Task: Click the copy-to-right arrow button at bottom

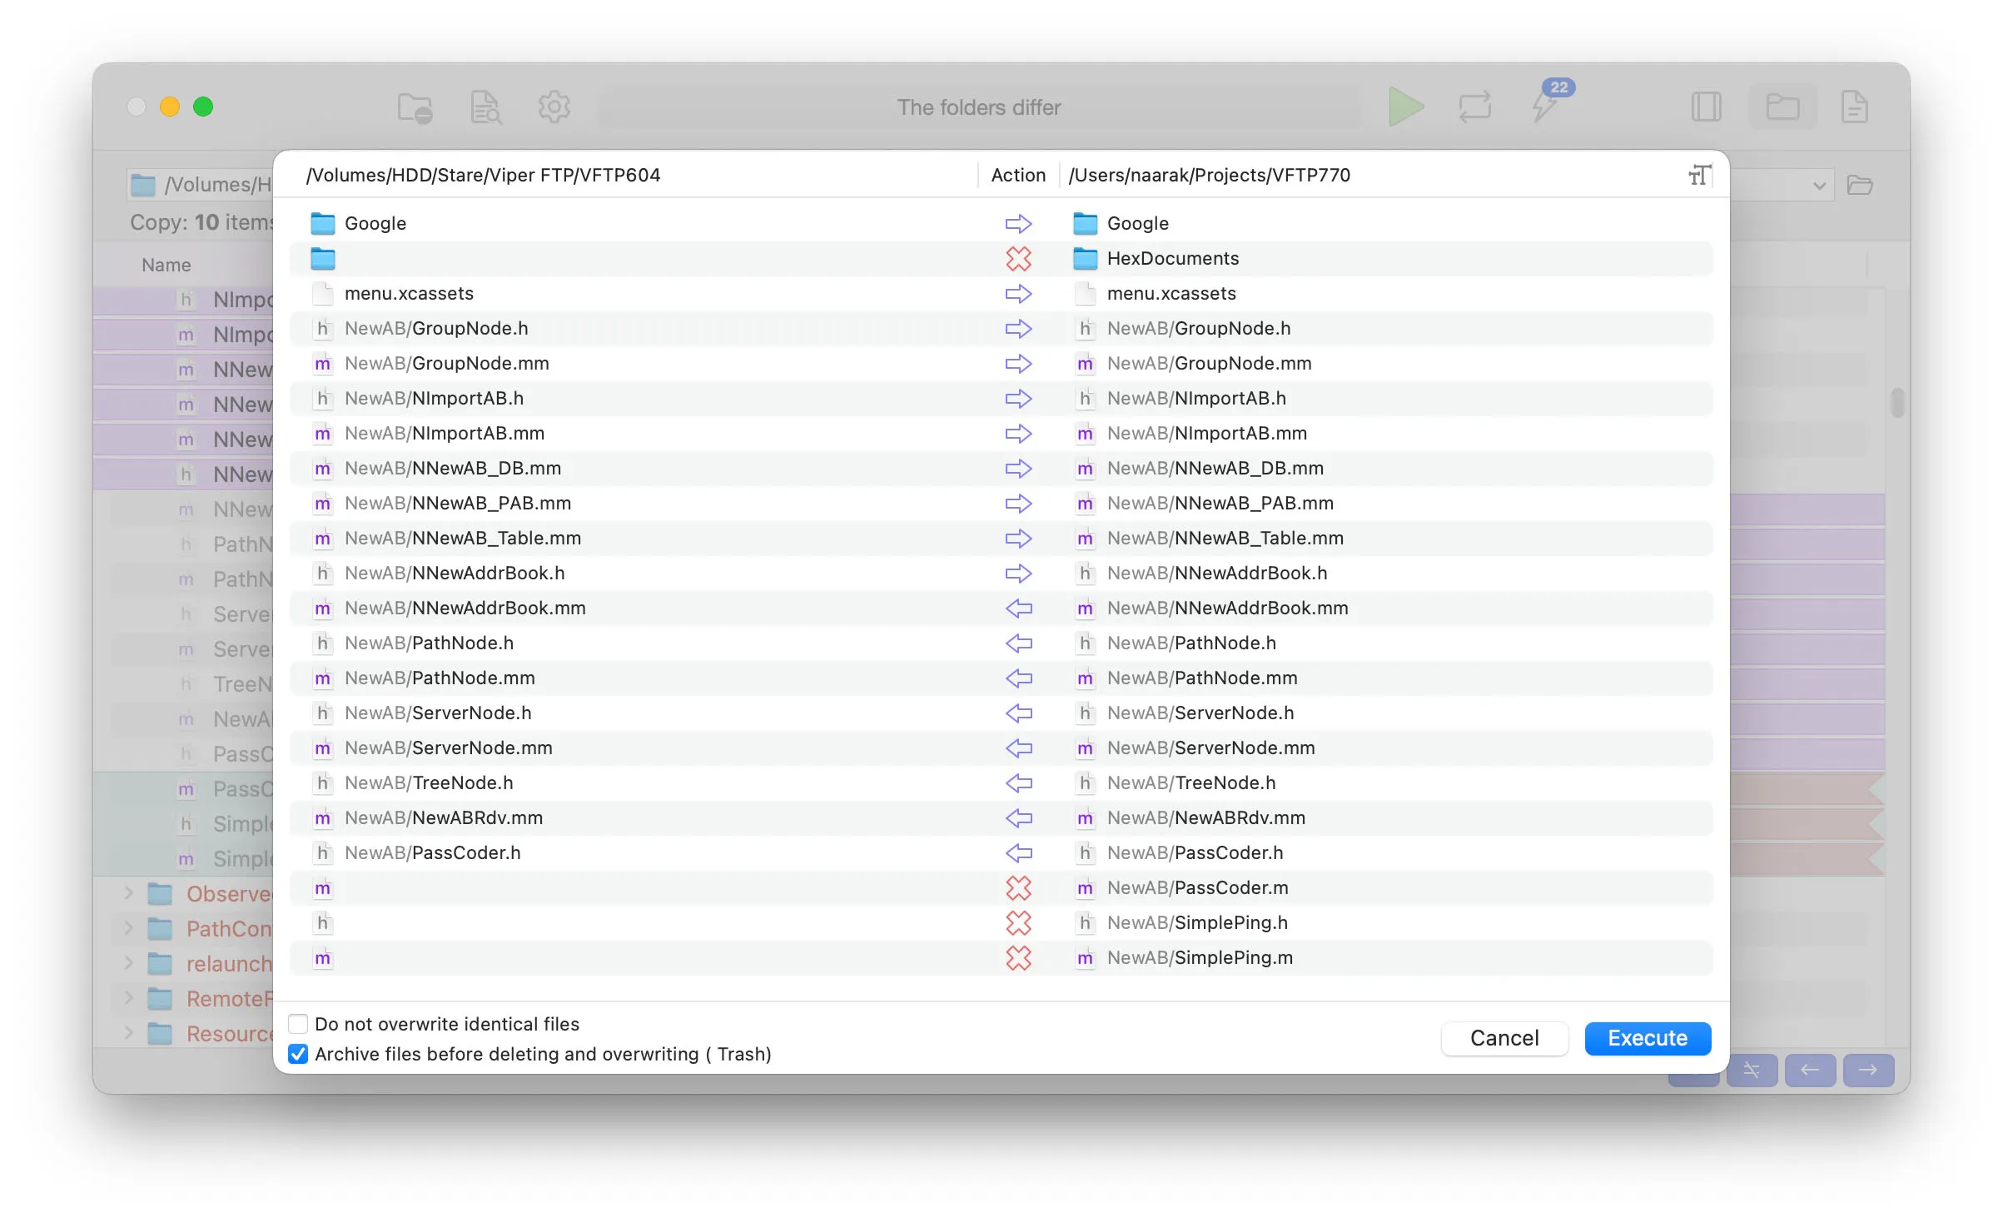Action: click(x=1868, y=1070)
